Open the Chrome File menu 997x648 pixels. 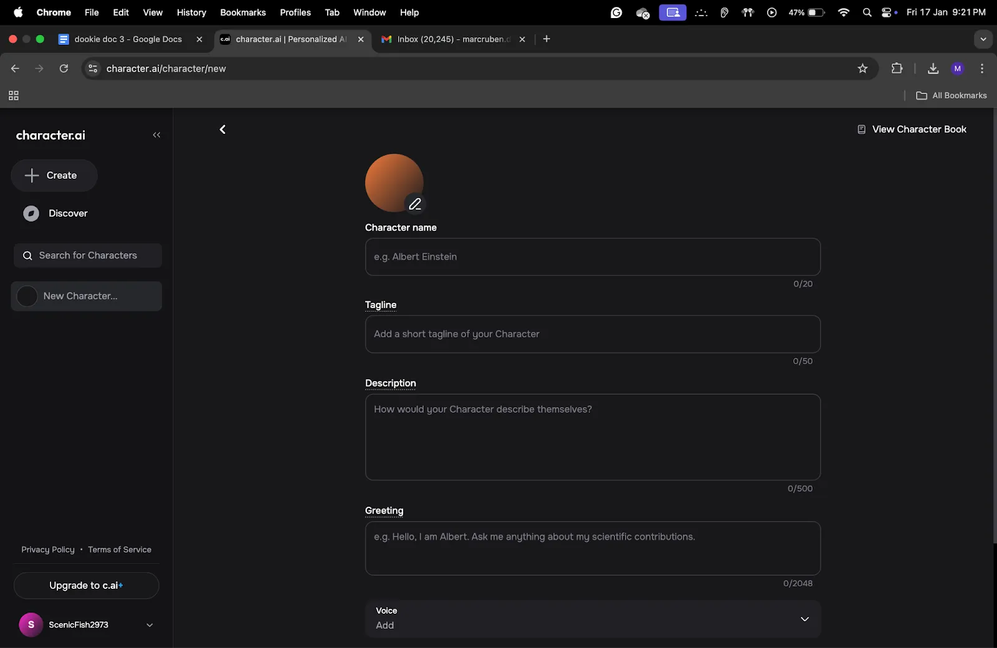(92, 12)
